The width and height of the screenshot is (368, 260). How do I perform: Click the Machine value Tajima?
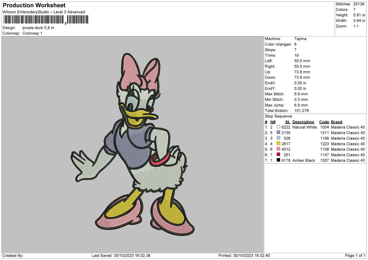[300, 39]
